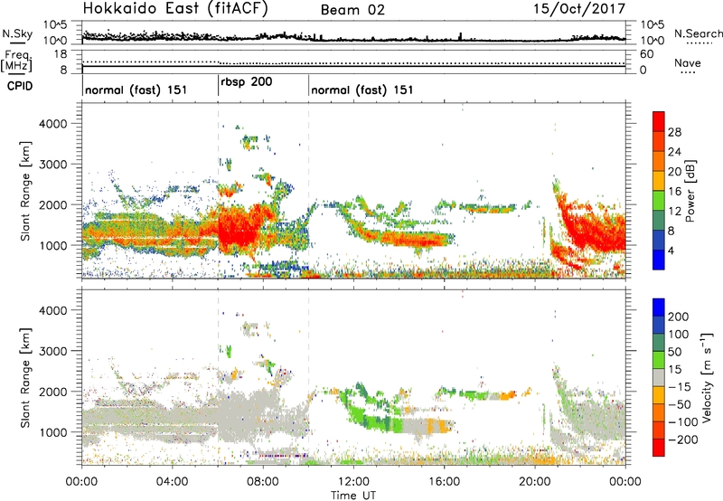Click the "16:00" time tick label
This screenshot has width=723, height=501.
444,482
